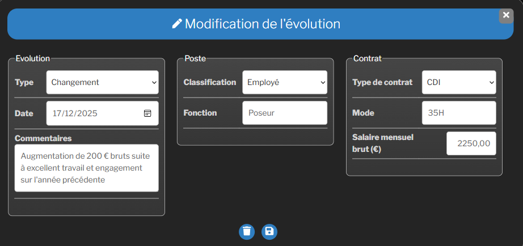
Task: Click the date value 17/12/2025
Action: 75,113
